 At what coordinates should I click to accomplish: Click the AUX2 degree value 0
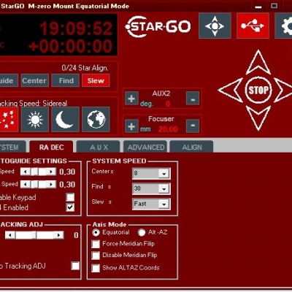point(168,104)
